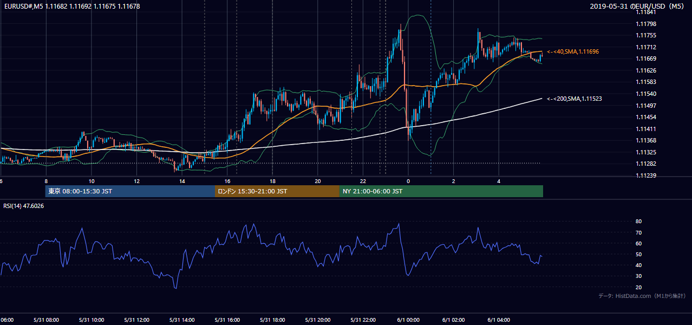This screenshot has height=325, width=692.
Task: Click hour label 16 under the price chart
Action: (227, 181)
